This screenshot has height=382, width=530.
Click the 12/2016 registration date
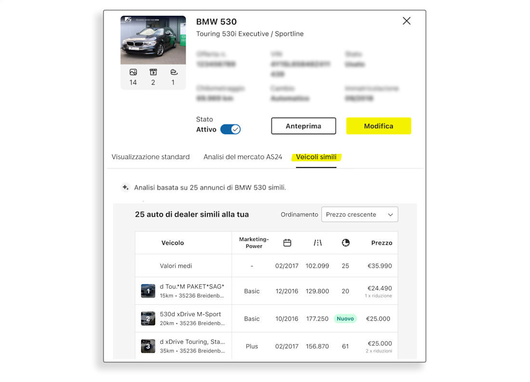(287, 291)
